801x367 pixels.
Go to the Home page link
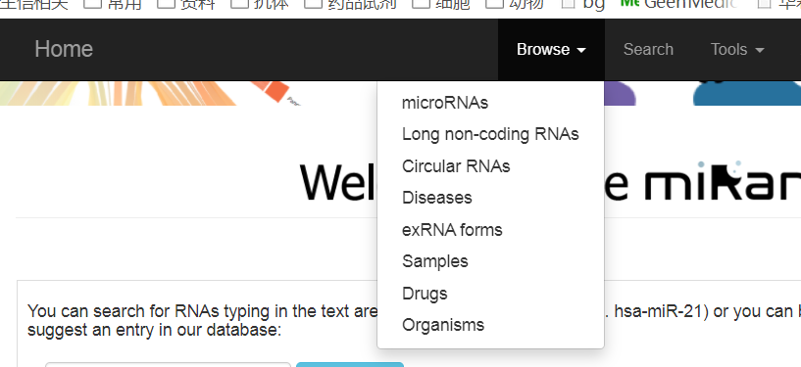pyautogui.click(x=64, y=50)
